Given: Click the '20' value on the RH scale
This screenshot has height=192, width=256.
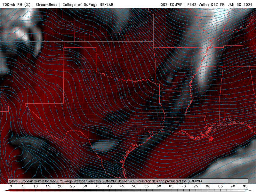Looking at the screenshot, I should 60,186.
